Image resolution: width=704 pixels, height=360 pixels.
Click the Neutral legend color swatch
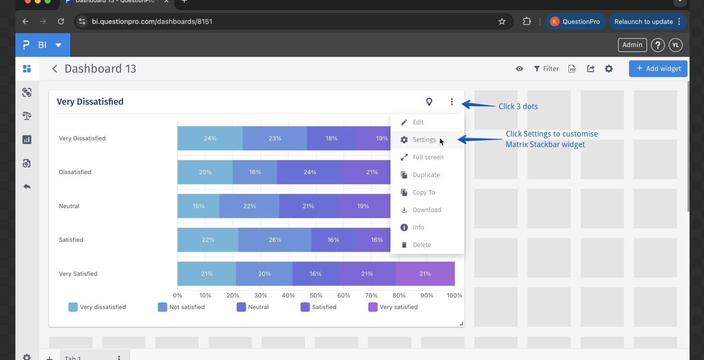241,307
